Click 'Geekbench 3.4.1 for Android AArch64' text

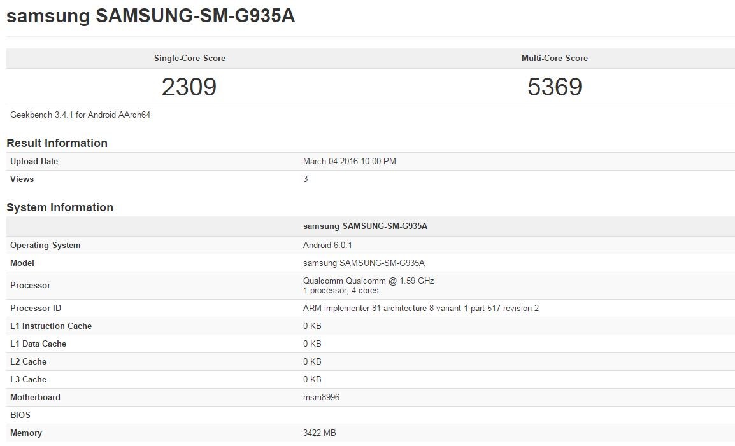80,115
